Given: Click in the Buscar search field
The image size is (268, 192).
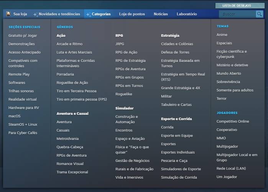Looking at the screenshot, I should point(237,14).
